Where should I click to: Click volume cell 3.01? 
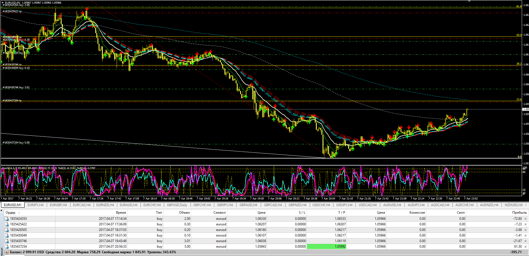coord(187,241)
